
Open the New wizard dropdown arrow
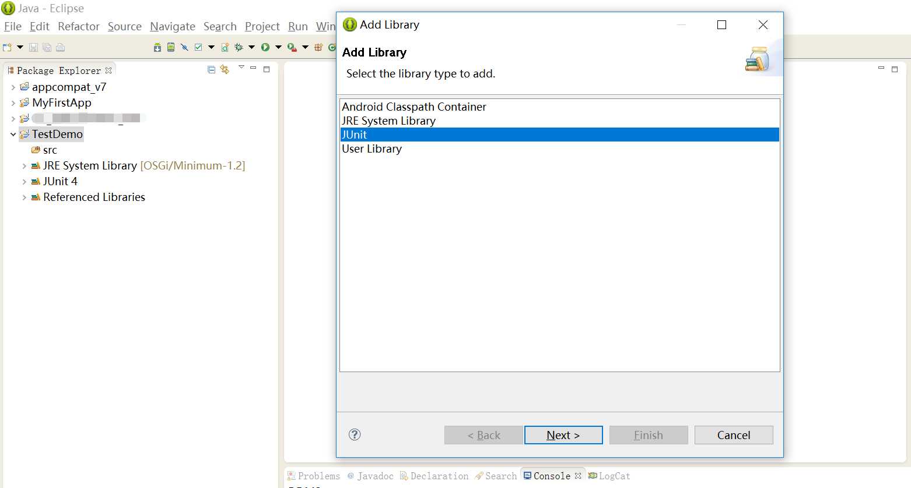click(x=20, y=47)
